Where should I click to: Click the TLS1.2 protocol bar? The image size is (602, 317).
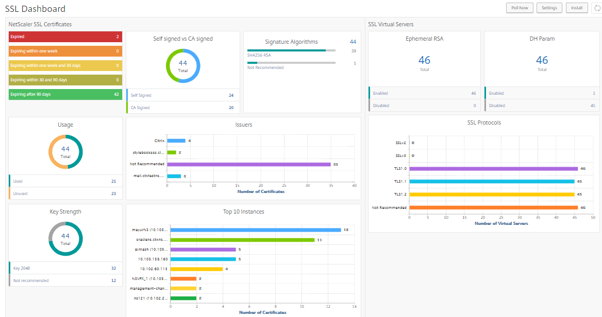492,195
